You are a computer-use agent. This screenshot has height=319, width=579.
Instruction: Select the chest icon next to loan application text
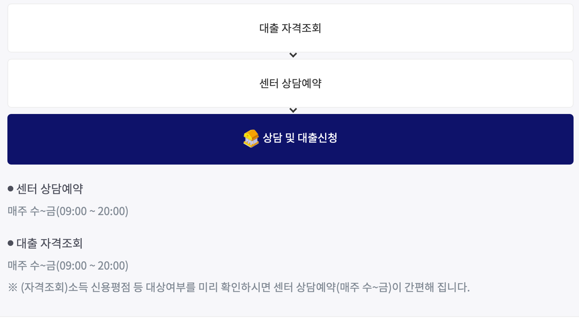(x=251, y=139)
